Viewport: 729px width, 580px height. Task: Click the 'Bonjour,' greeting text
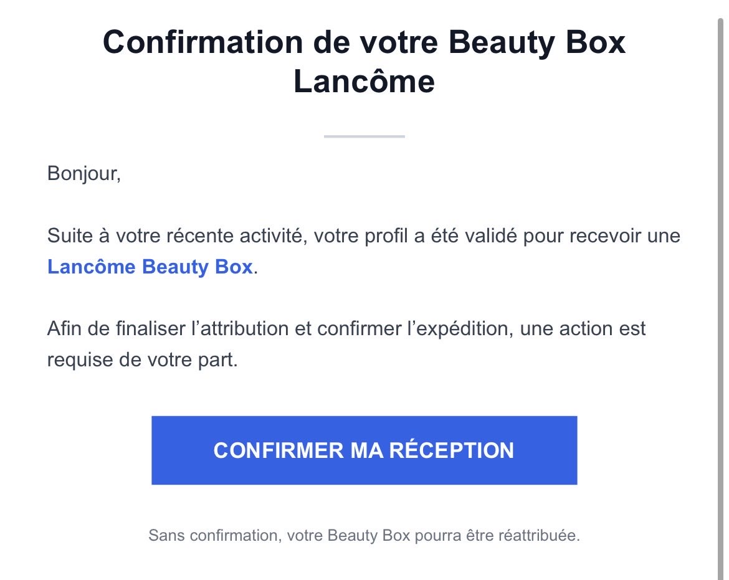83,173
